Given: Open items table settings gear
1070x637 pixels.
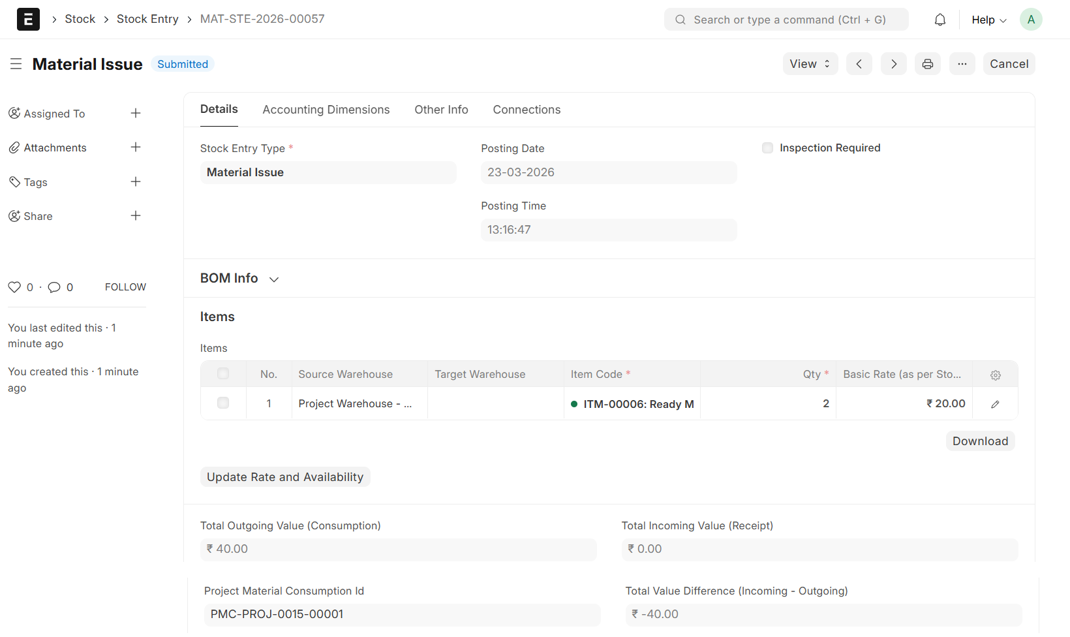Looking at the screenshot, I should pos(995,375).
